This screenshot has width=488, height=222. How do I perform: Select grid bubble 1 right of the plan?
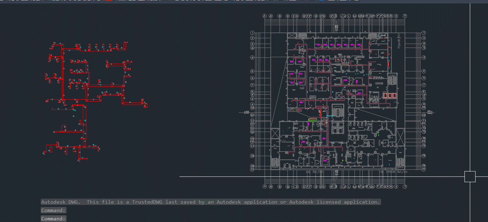[x=424, y=33]
